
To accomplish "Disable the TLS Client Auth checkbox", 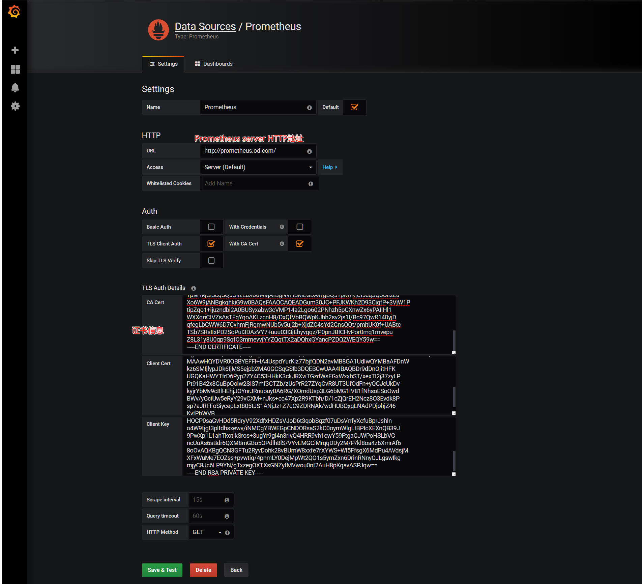I will coord(211,244).
